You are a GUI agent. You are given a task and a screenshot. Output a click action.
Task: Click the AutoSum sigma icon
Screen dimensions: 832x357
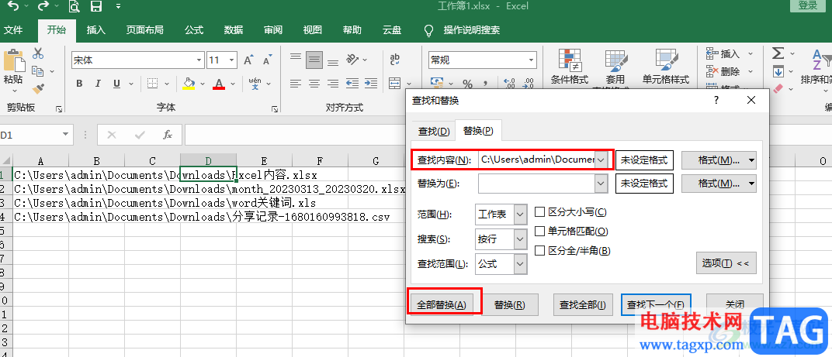(778, 53)
